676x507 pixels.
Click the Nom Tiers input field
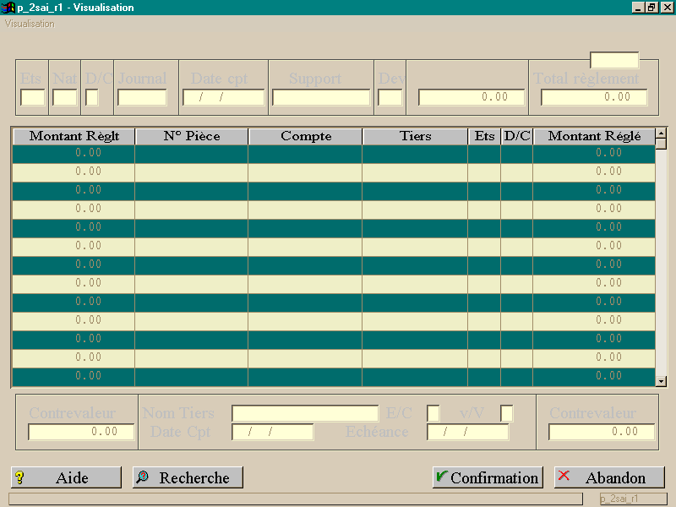(305, 413)
